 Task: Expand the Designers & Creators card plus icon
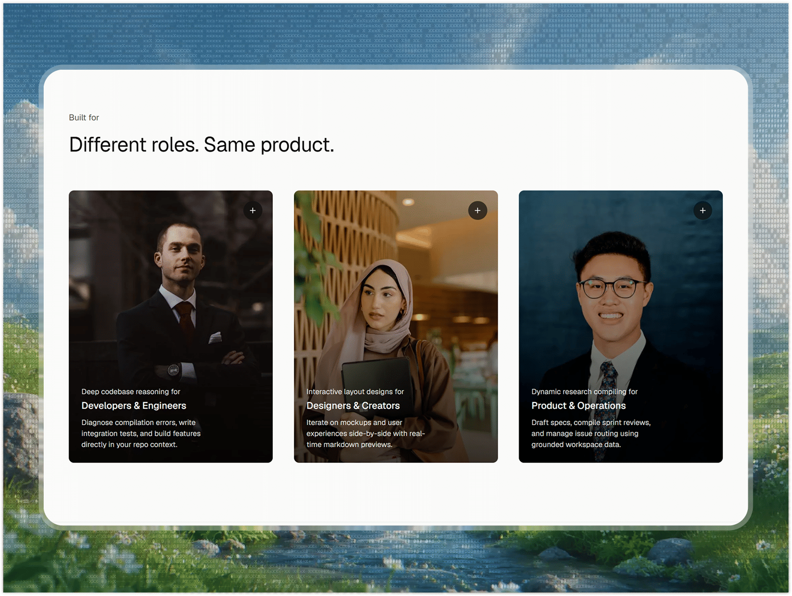(477, 211)
